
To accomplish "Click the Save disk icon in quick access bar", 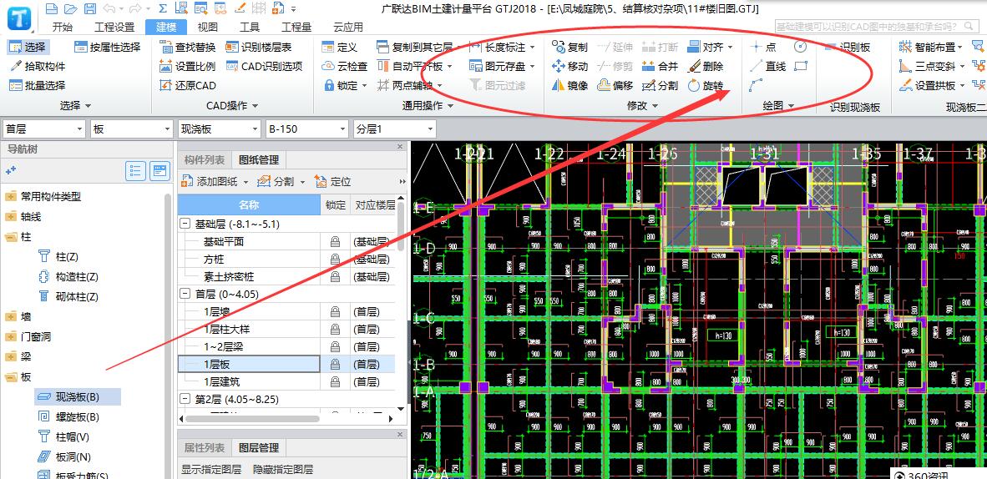I will pos(90,9).
